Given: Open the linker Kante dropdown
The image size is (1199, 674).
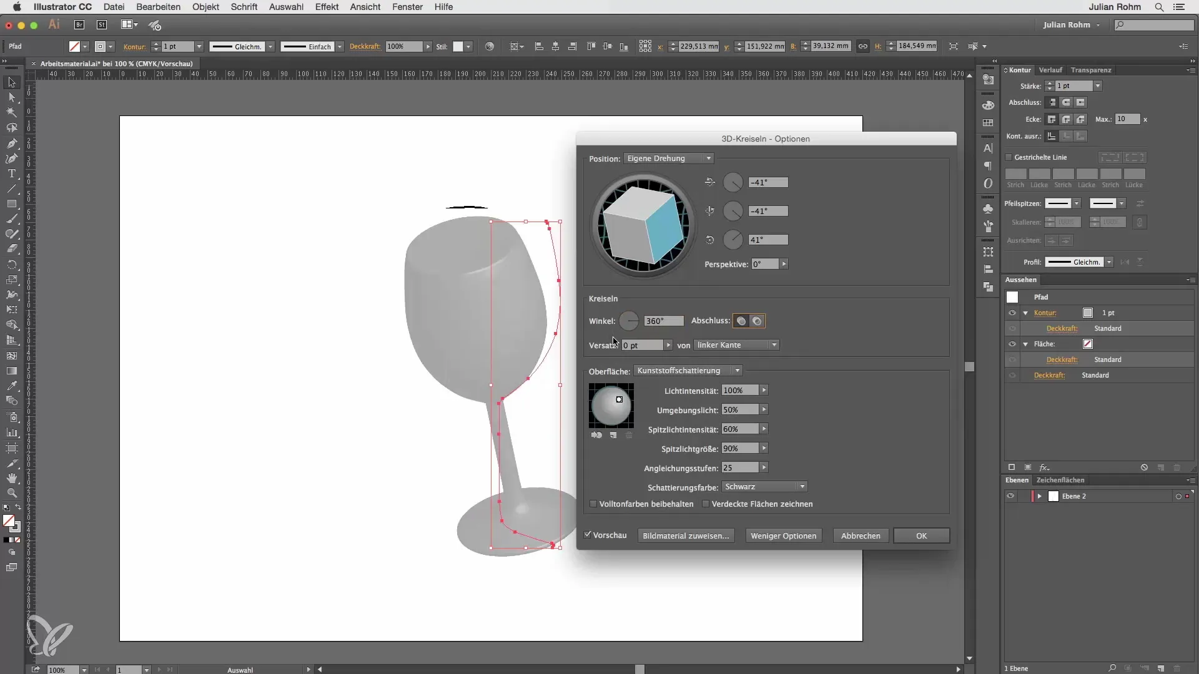Looking at the screenshot, I should click(736, 345).
